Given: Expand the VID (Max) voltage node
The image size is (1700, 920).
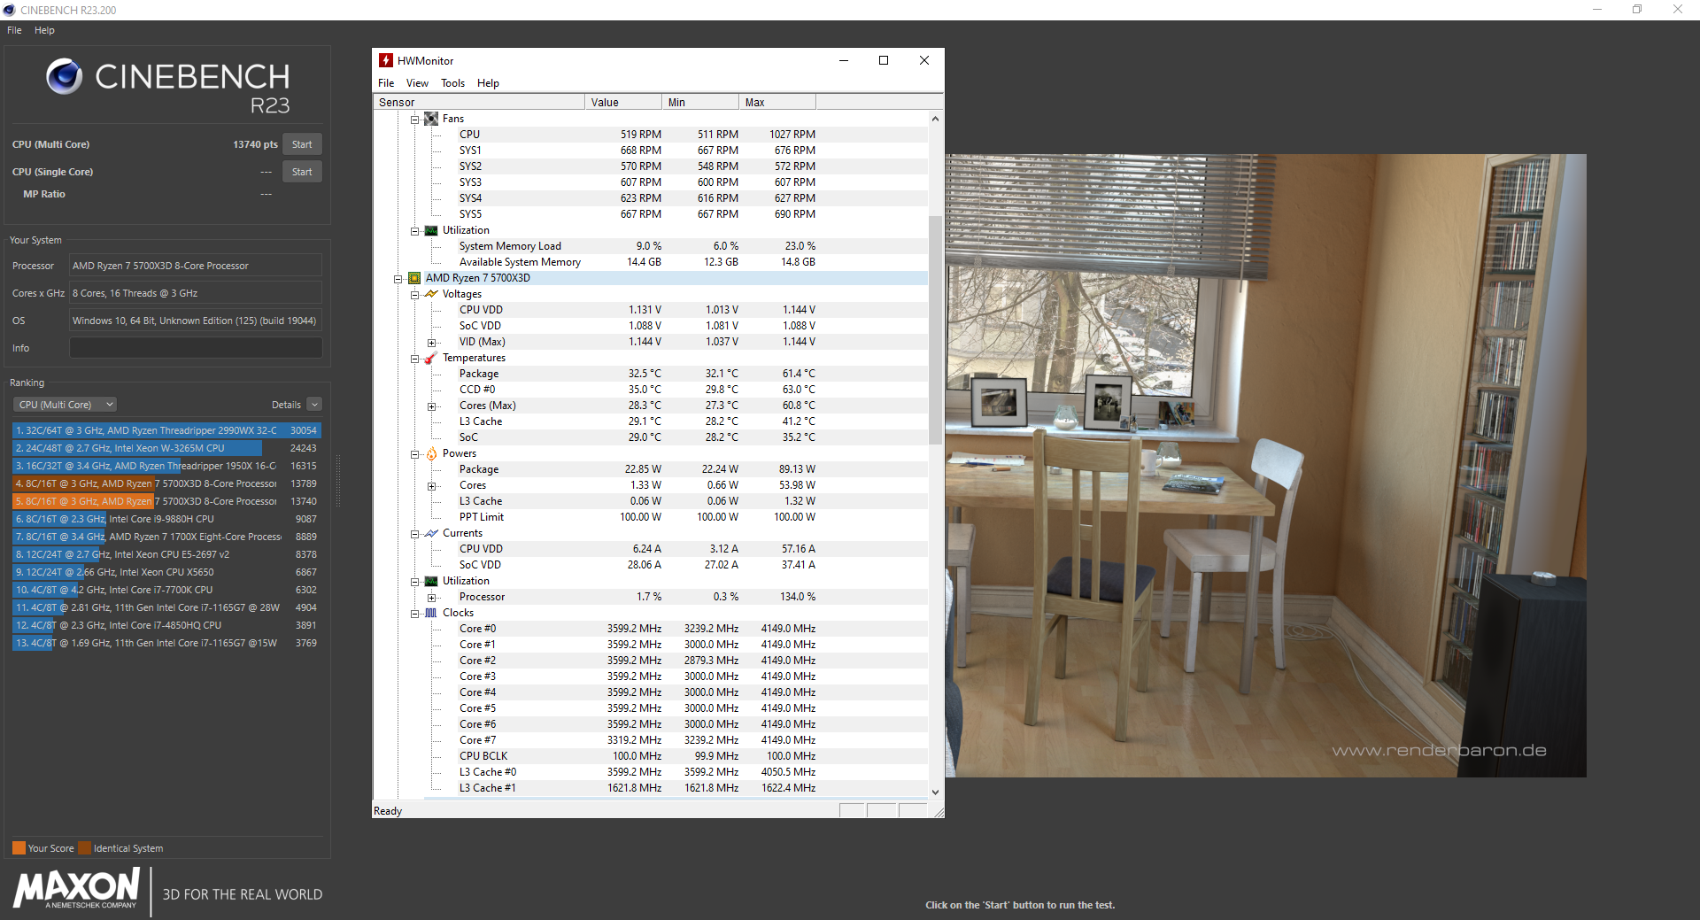Looking at the screenshot, I should [x=432, y=343].
